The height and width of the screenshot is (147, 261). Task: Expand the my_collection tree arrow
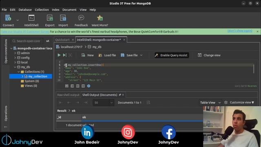(x=22, y=76)
